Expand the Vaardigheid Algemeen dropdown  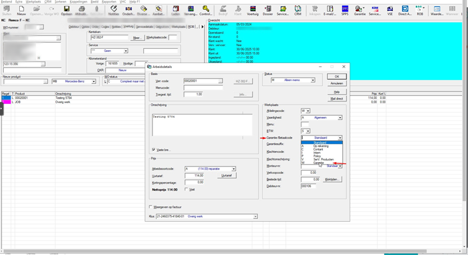[340, 118]
